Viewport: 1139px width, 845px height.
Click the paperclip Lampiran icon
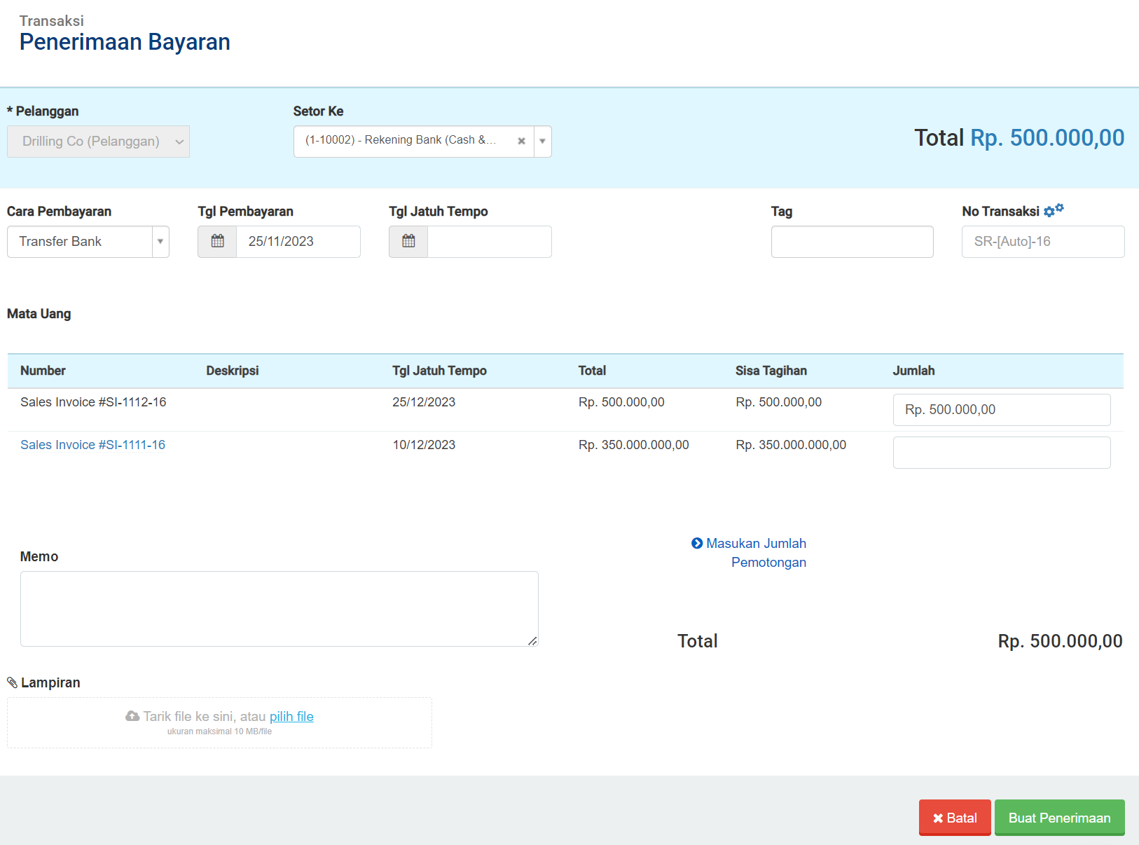[x=12, y=682]
